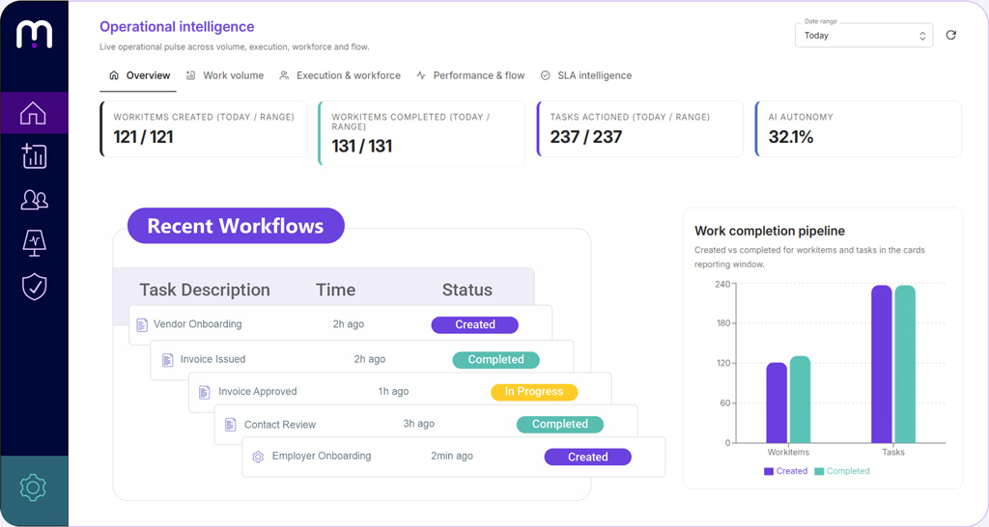
Task: Click the 1h ago time value
Action: (x=393, y=392)
